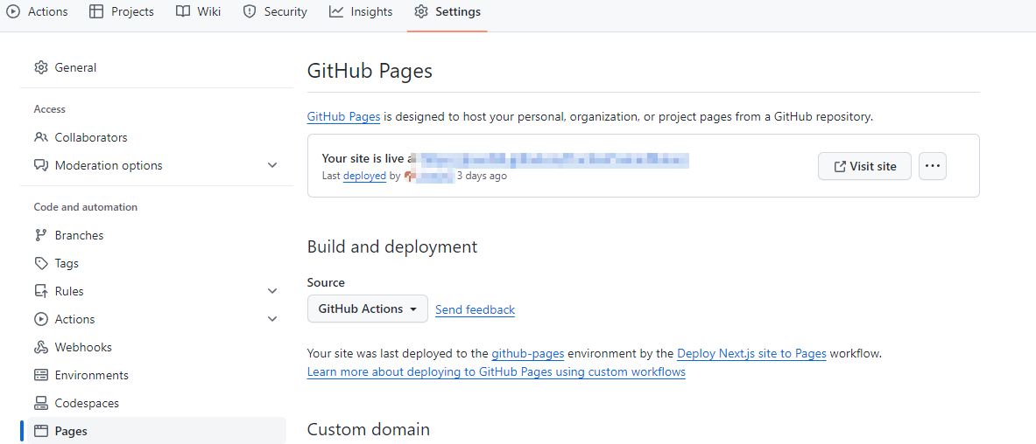Click the Security shield icon

coord(249,12)
